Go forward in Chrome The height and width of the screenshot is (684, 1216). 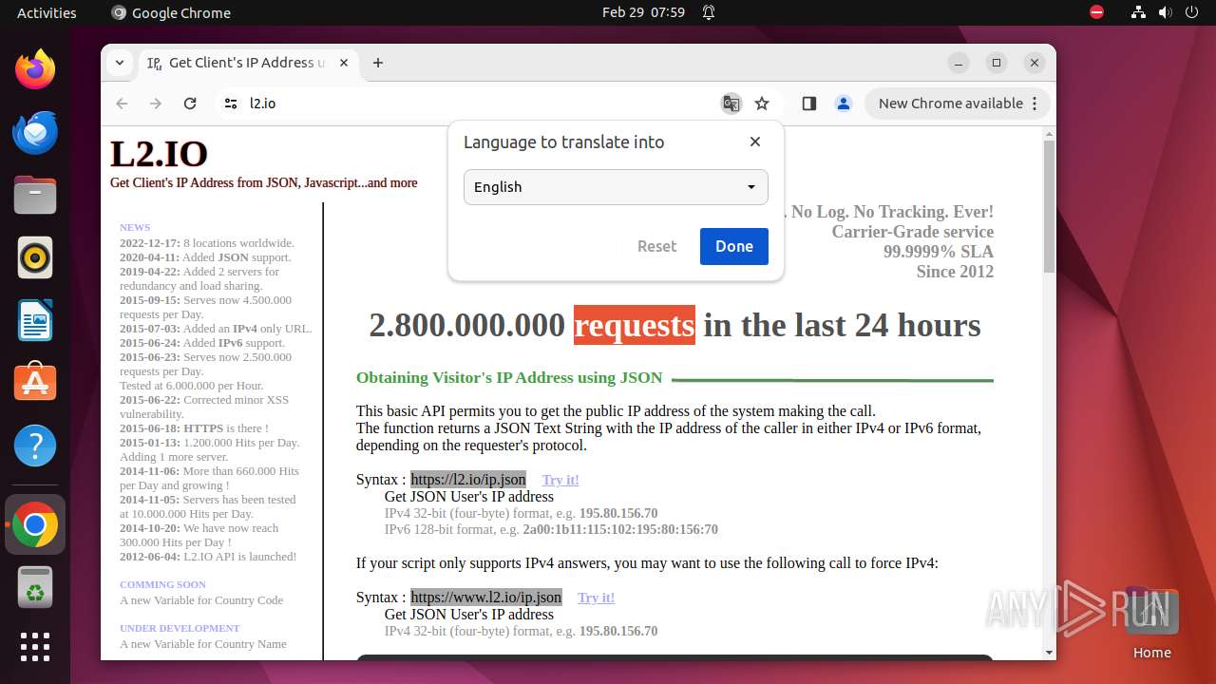[156, 104]
